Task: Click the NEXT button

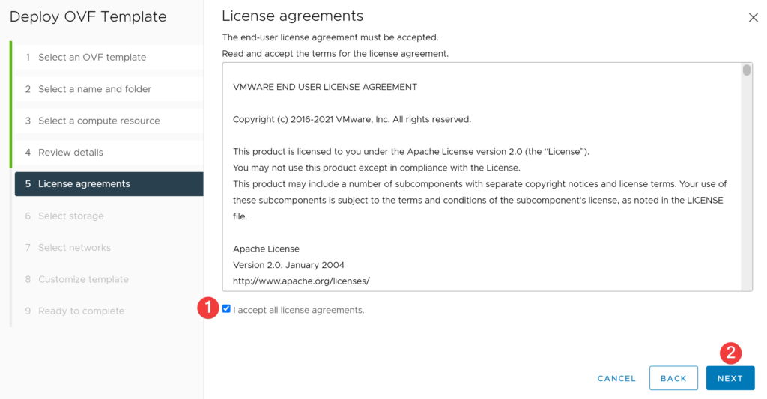Action: point(730,378)
